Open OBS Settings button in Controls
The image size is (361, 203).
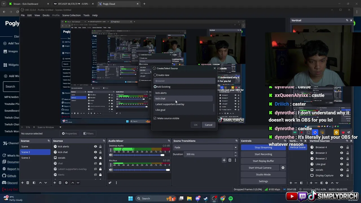click(x=263, y=181)
